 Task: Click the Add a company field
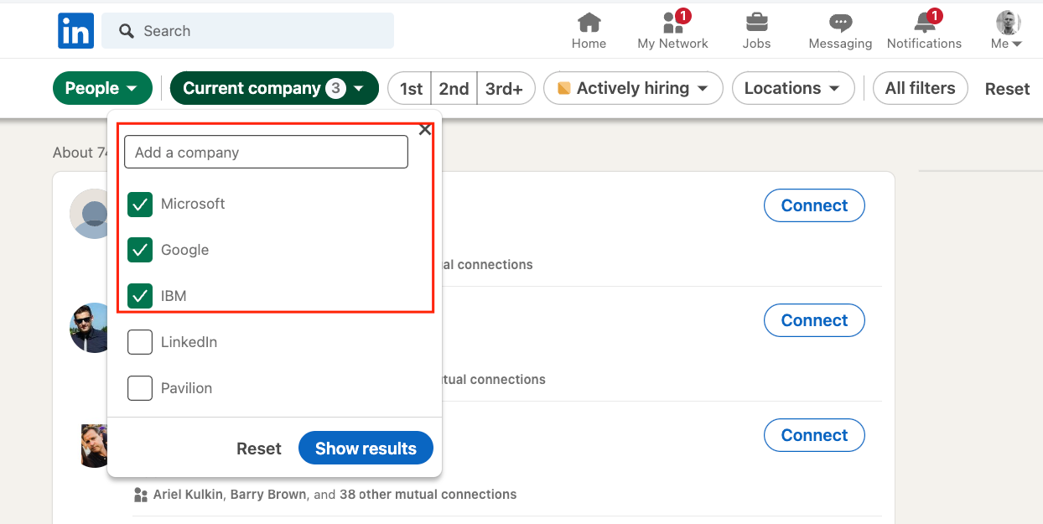tap(266, 153)
